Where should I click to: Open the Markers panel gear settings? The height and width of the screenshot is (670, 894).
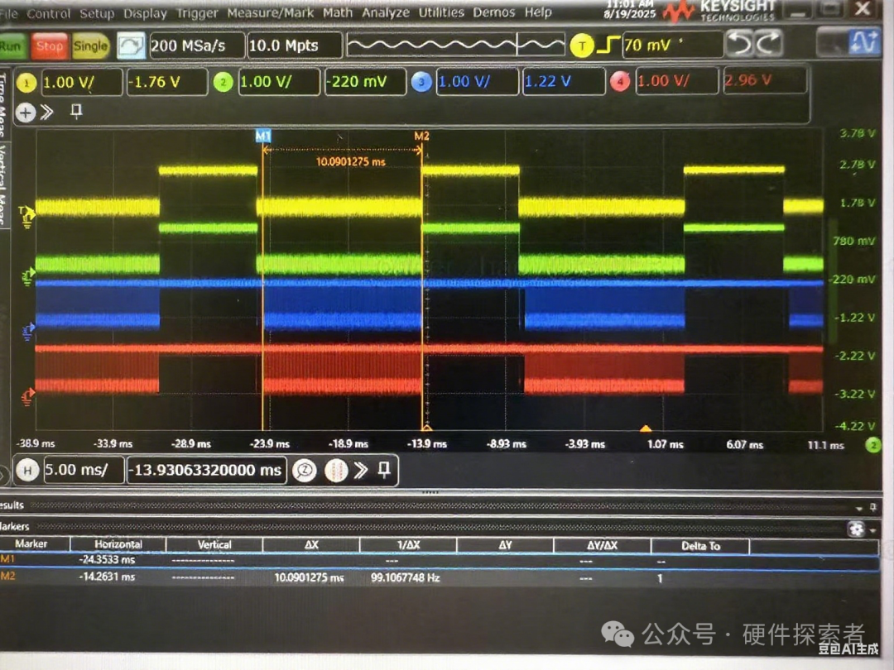click(x=857, y=529)
